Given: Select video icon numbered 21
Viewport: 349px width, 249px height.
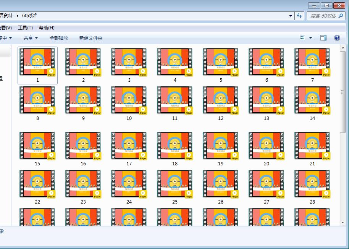Looking at the screenshot, I should coord(312,146).
